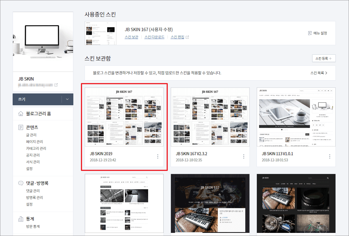Click the 사용중인 스킨 heading
The height and width of the screenshot is (236, 349).
100,15
